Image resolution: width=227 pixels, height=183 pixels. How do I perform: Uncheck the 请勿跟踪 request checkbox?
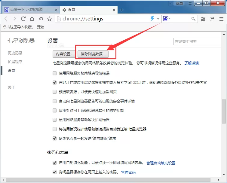pyautogui.click(x=55, y=139)
